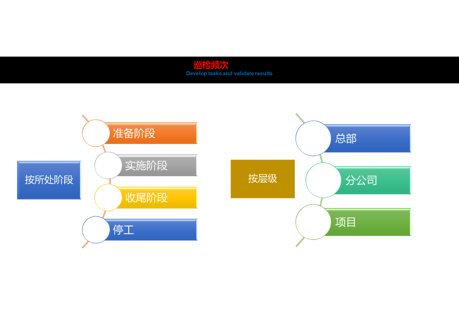Click the blue subtitle text under the title
The image size is (459, 333).
(x=229, y=73)
